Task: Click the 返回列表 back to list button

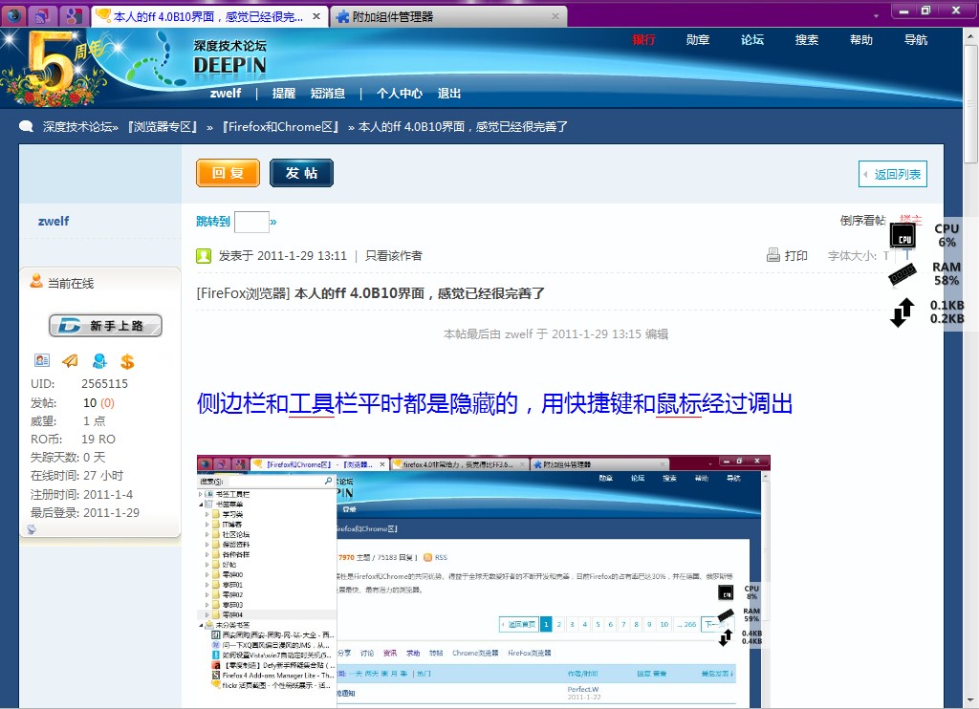Action: 892,174
